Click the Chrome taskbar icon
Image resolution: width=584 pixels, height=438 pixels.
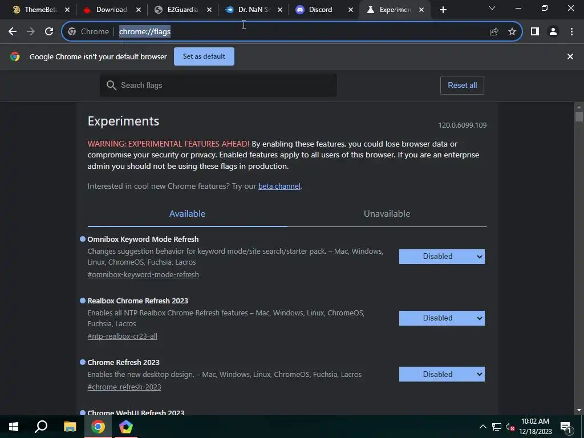98,427
